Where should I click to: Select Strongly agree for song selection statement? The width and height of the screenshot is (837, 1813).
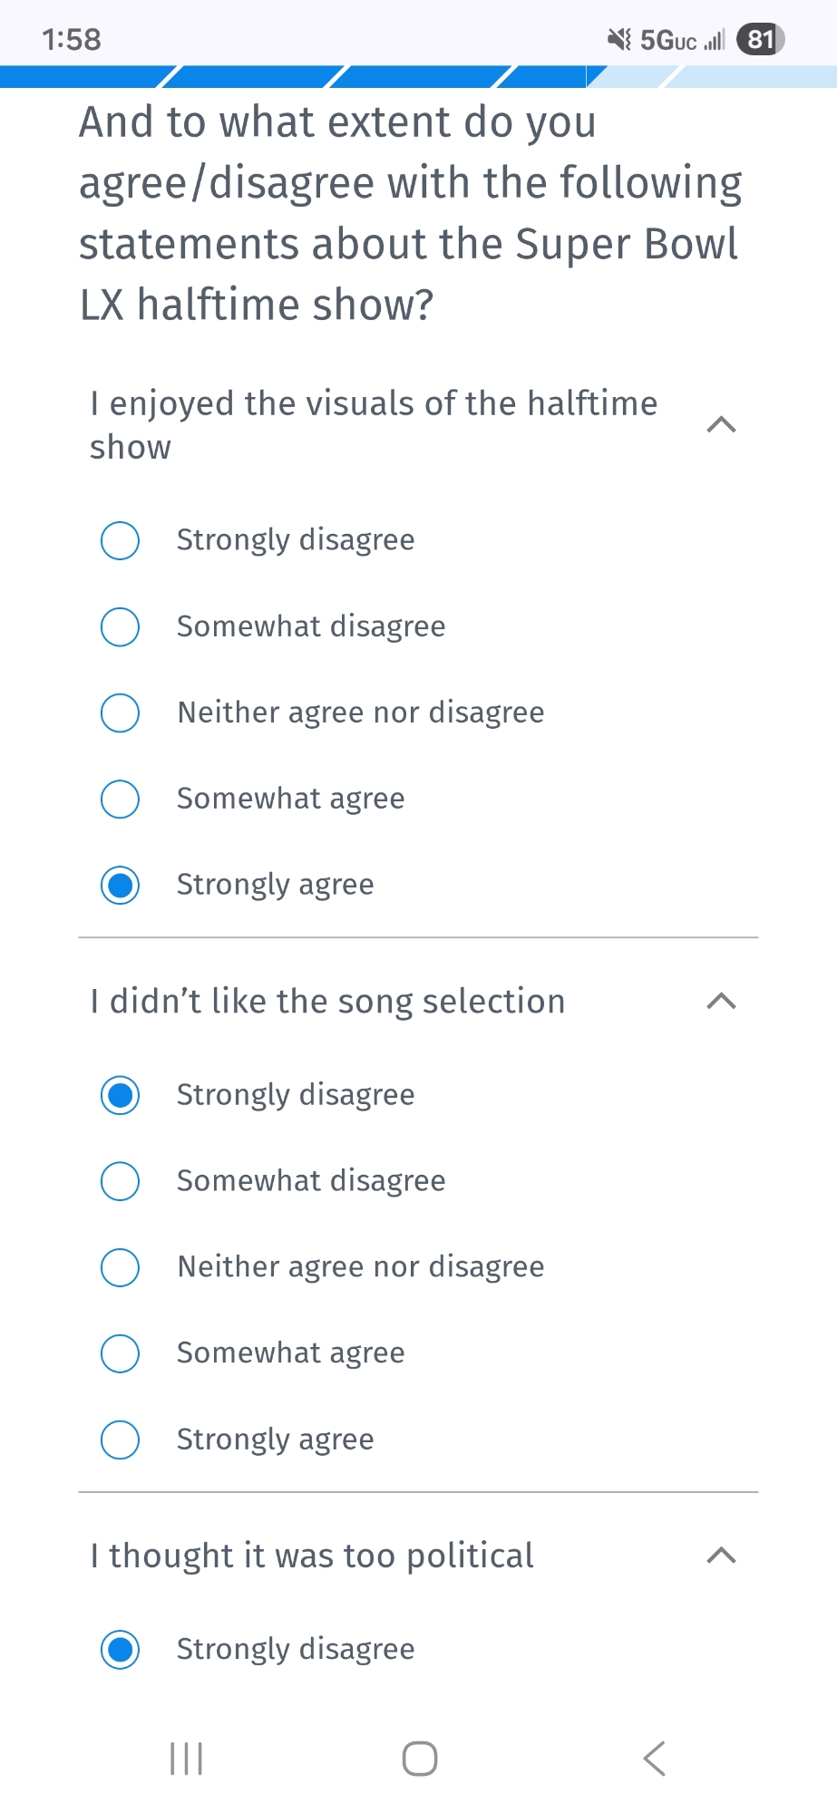click(120, 1440)
